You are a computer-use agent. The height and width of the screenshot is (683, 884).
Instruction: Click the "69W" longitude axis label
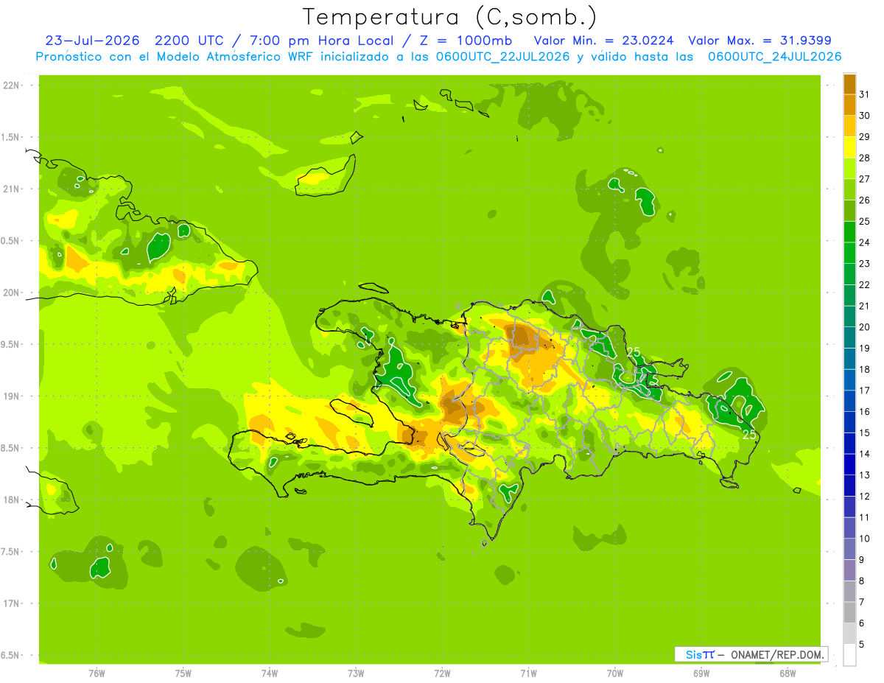701,673
